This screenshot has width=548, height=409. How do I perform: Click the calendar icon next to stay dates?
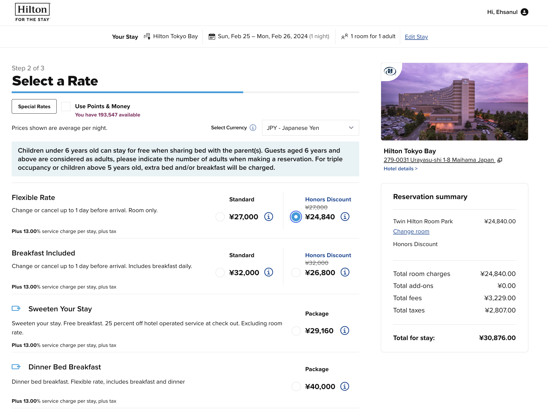[x=212, y=36]
